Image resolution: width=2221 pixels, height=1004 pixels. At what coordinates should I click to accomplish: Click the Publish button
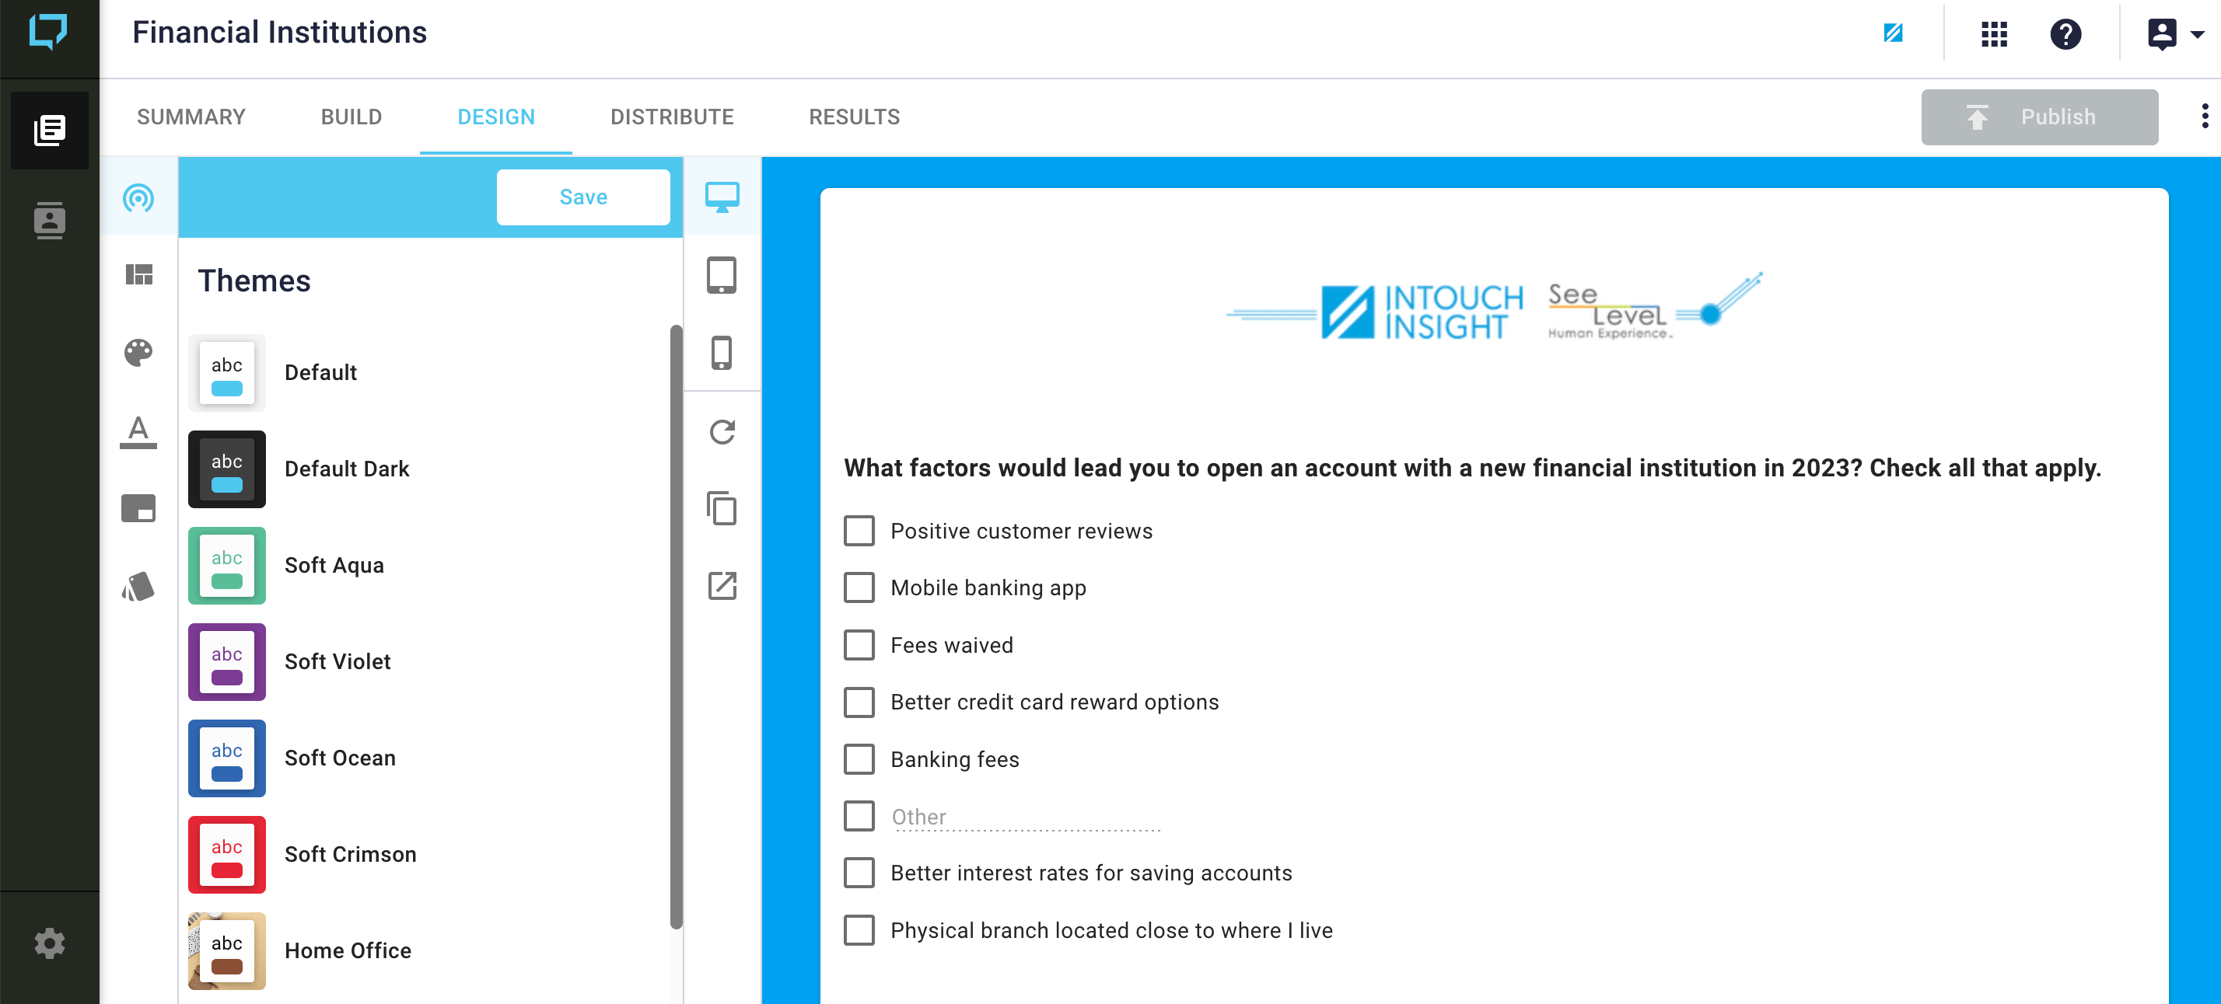(x=2040, y=117)
